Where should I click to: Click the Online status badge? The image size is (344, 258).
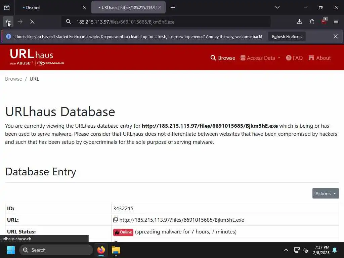coord(123,232)
